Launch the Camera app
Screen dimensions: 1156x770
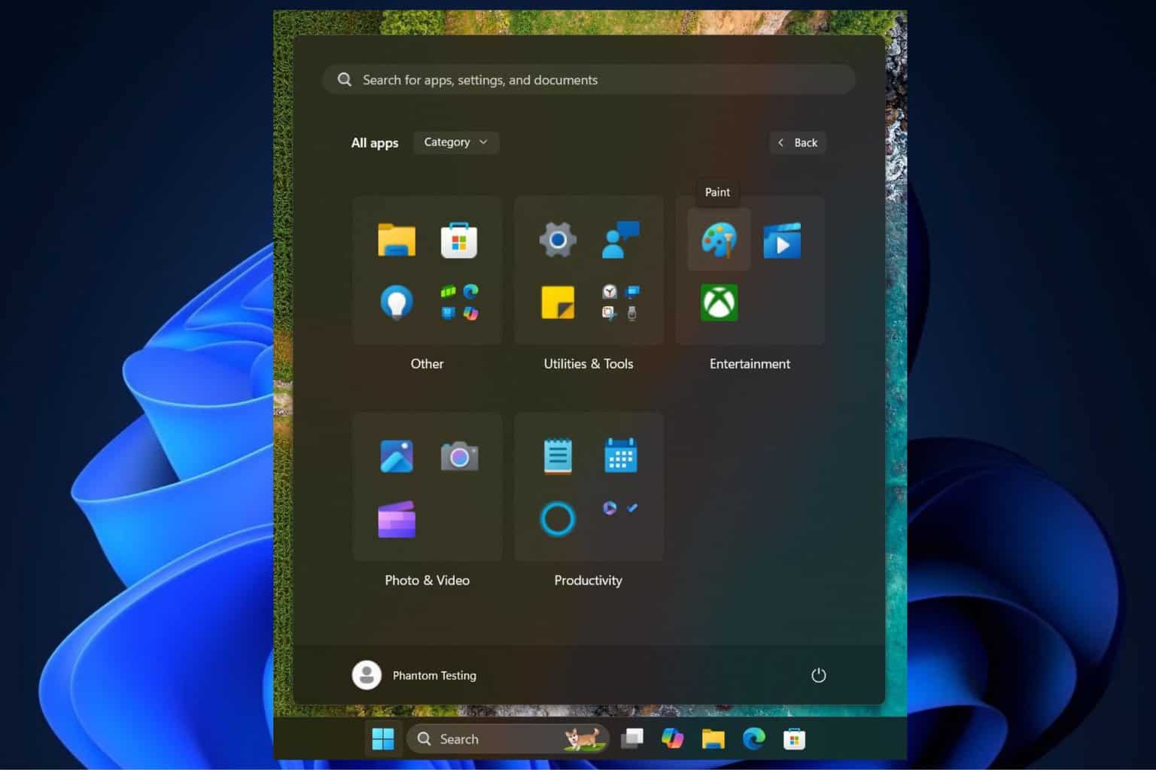click(459, 456)
